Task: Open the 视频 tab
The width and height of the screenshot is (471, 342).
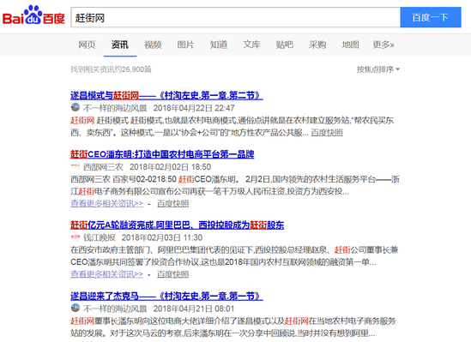Action: tap(153, 45)
